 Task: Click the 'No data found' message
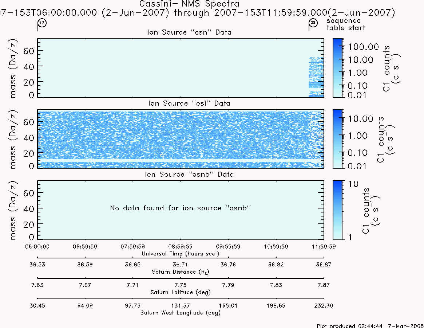(x=181, y=208)
